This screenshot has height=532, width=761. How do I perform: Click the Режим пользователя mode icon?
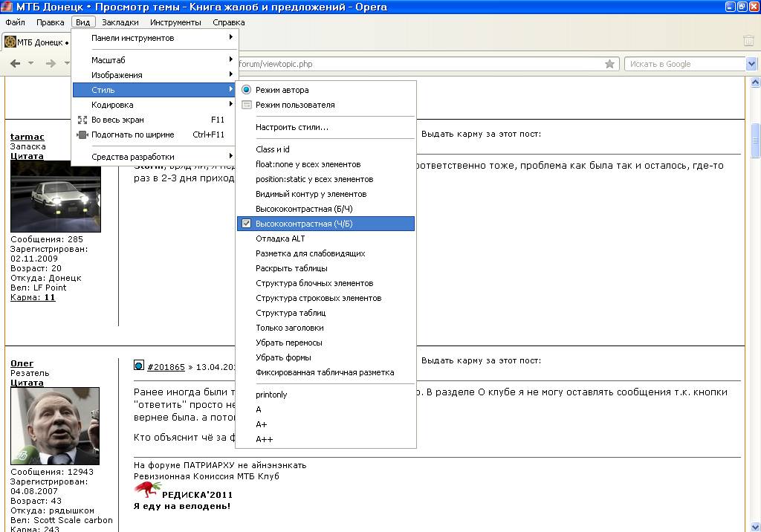point(247,105)
